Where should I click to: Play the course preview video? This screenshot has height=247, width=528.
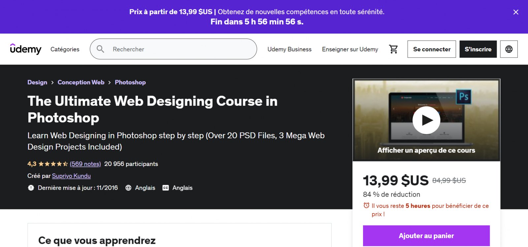(x=426, y=120)
